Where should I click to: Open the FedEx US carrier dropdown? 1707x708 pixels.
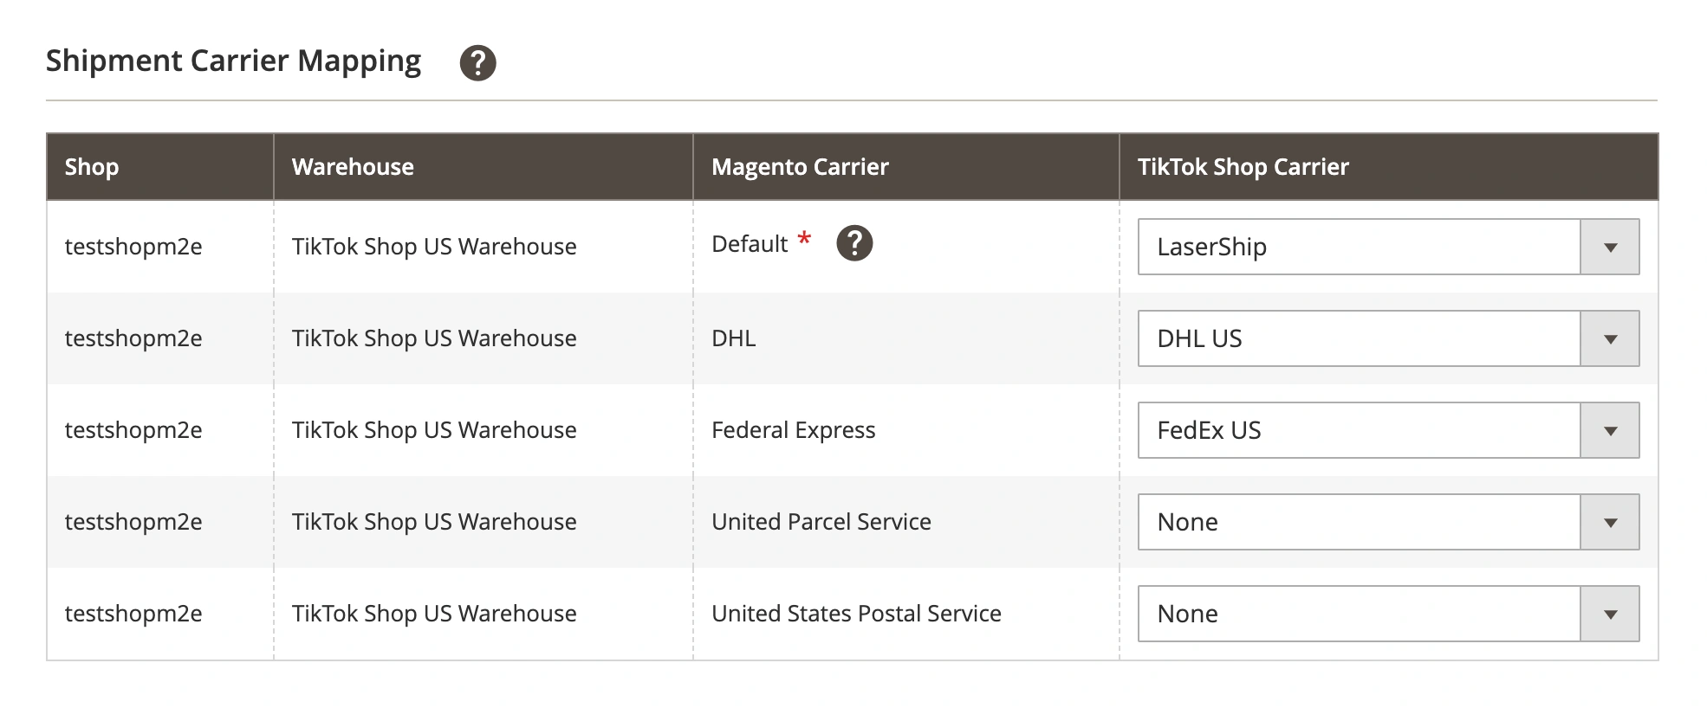coord(1359,430)
